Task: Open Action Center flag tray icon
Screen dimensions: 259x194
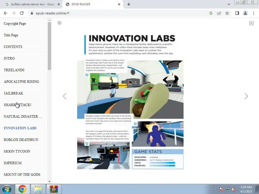Action: [221, 189]
